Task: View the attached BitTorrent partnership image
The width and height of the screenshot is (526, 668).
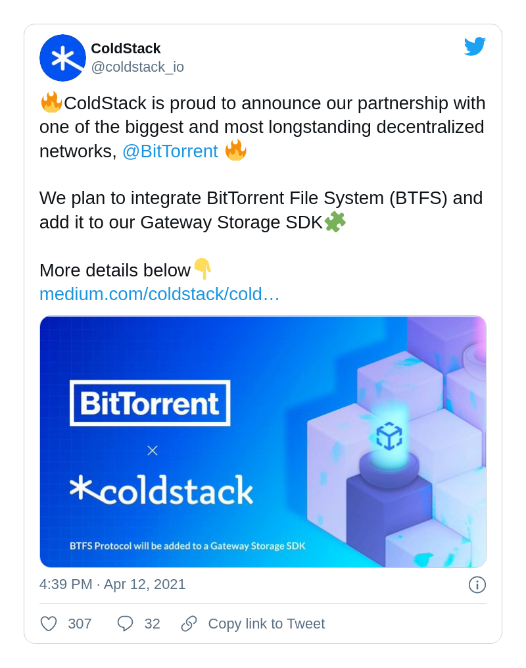Action: point(263,442)
